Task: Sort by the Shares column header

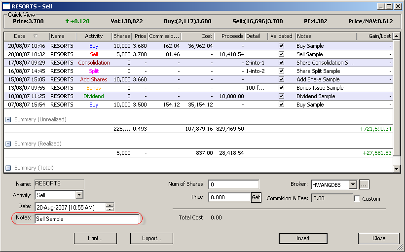Action: [122, 36]
